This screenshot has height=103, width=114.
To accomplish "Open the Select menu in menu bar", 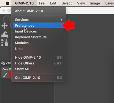I will [x=67, y=3].
